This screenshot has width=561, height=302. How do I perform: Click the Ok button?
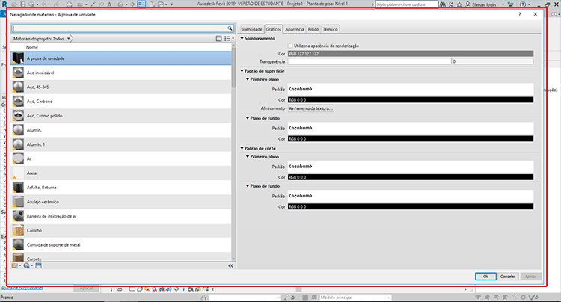pos(485,277)
